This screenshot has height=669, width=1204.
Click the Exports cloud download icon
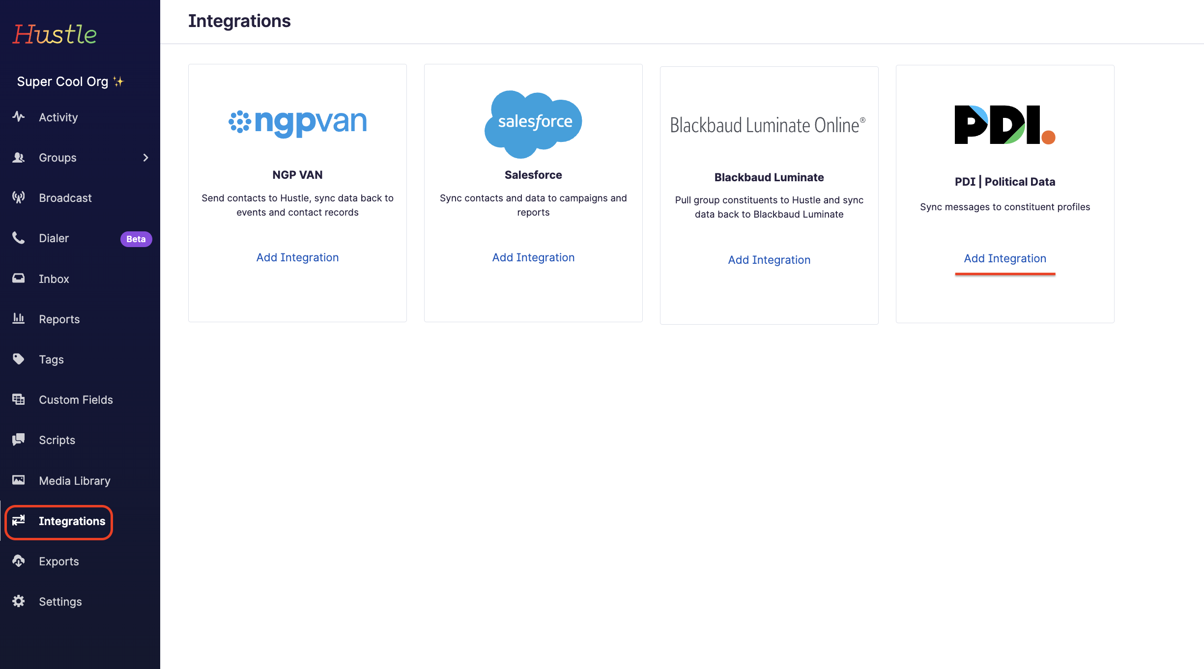tap(19, 561)
